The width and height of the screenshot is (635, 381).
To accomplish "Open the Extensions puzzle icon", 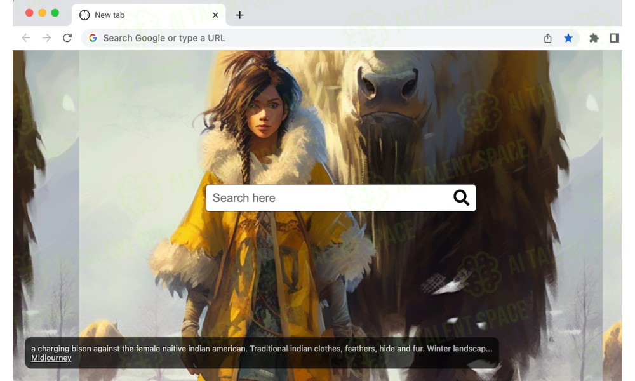I will (x=594, y=38).
